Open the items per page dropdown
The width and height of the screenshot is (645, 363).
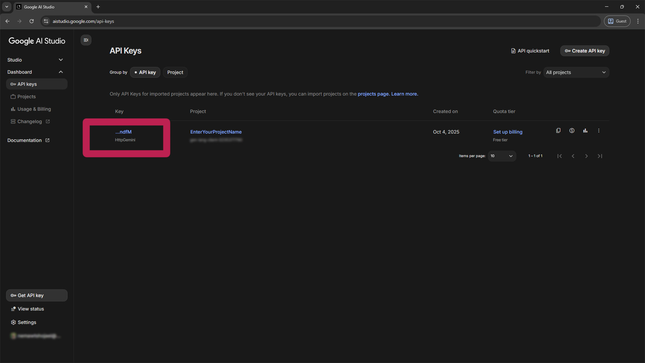[x=502, y=156]
